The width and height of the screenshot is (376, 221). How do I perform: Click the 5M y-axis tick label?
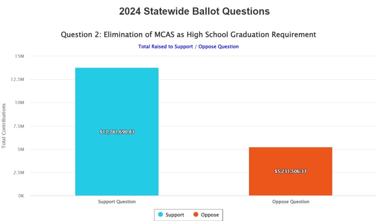coord(20,149)
